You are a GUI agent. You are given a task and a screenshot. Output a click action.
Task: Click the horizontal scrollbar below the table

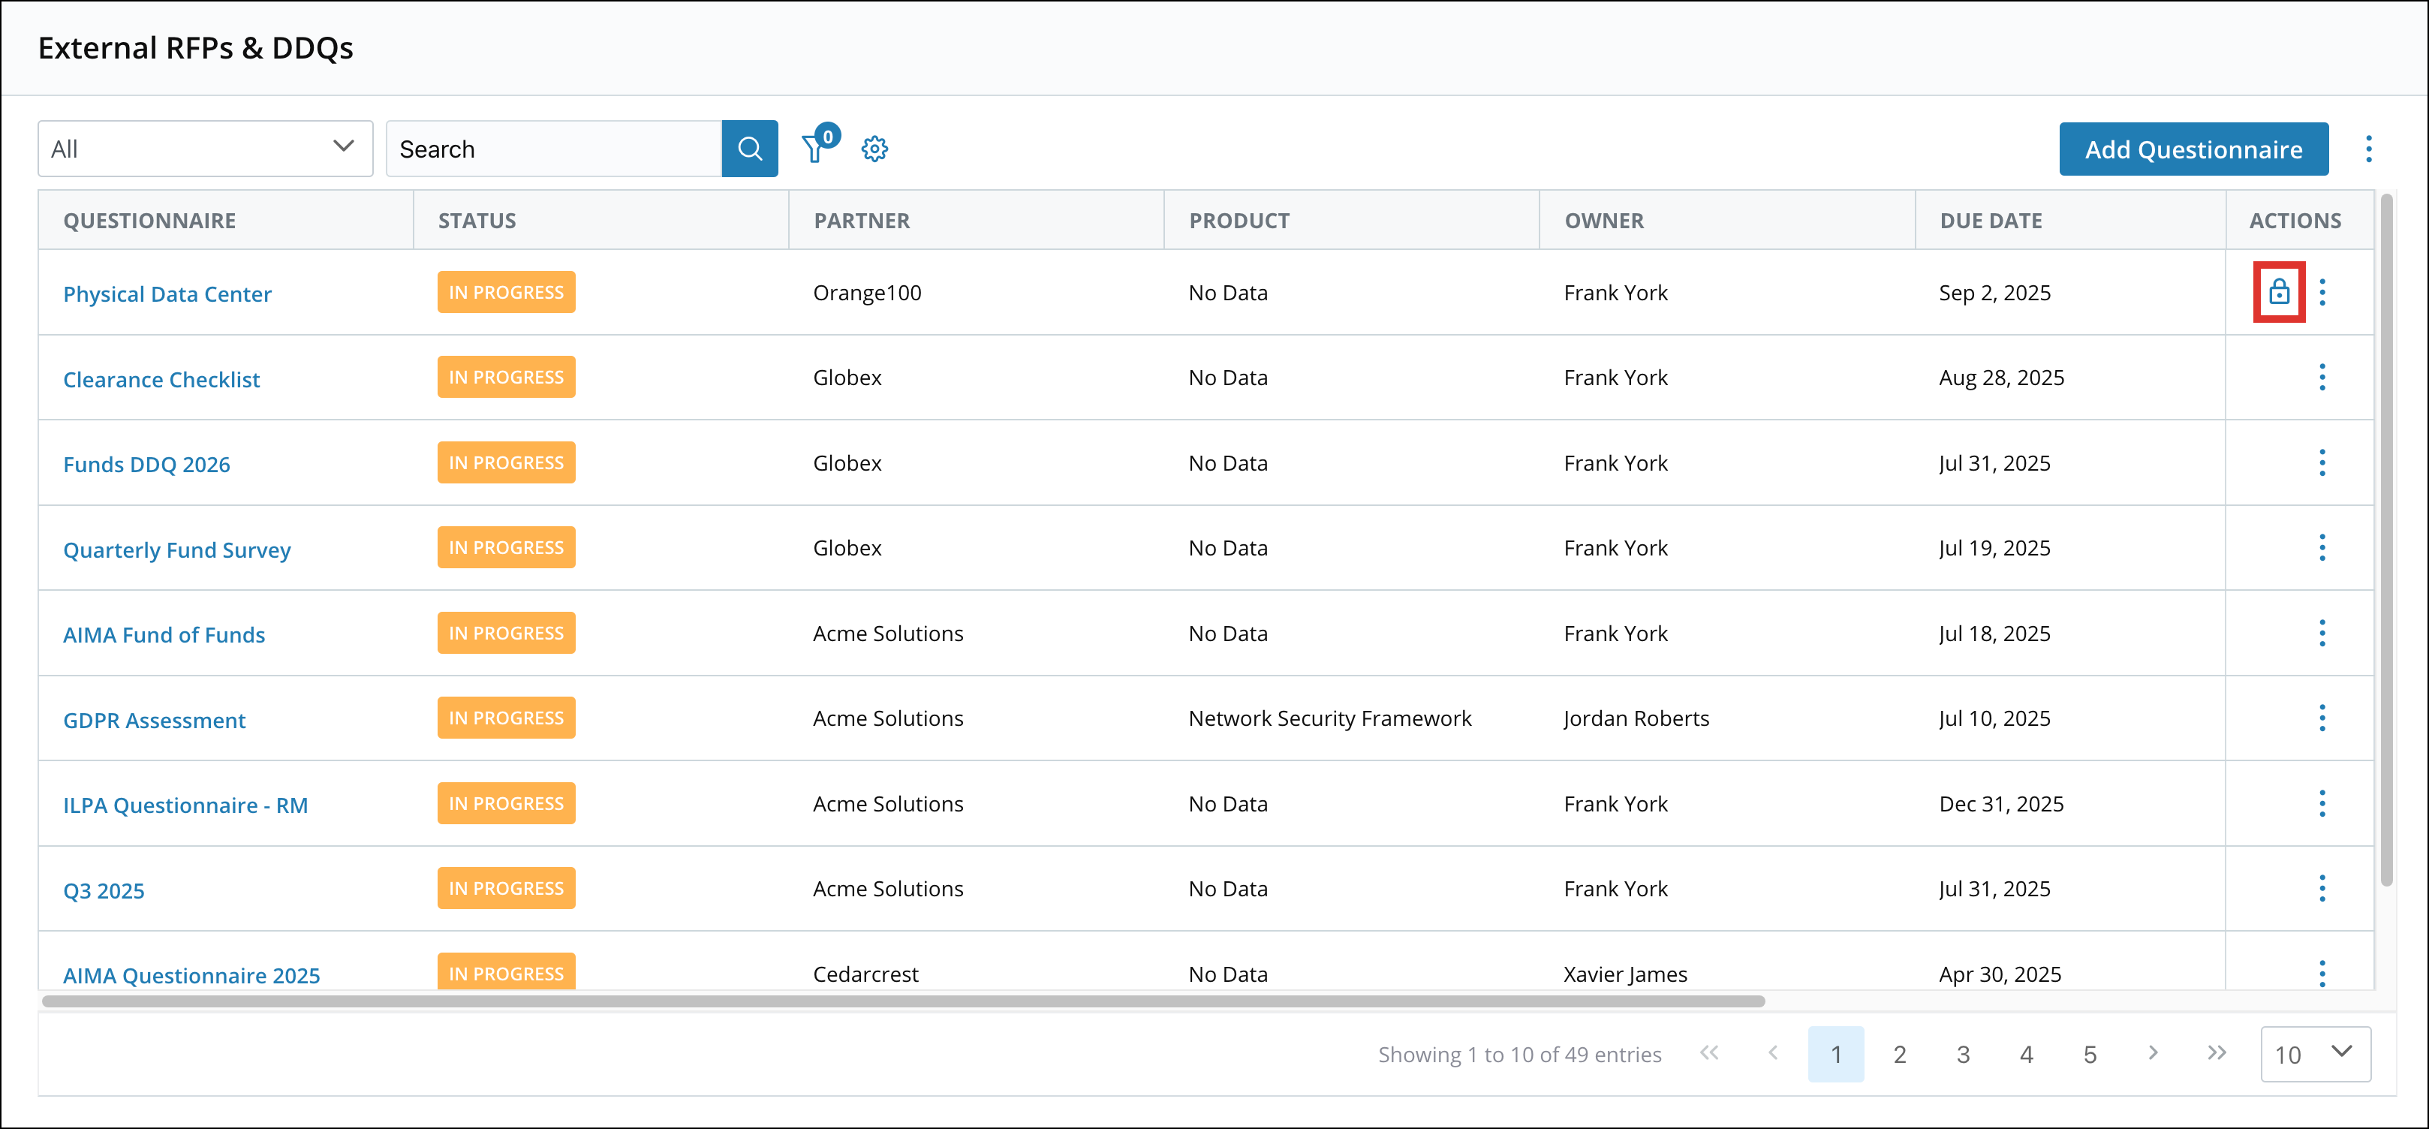(x=895, y=1001)
